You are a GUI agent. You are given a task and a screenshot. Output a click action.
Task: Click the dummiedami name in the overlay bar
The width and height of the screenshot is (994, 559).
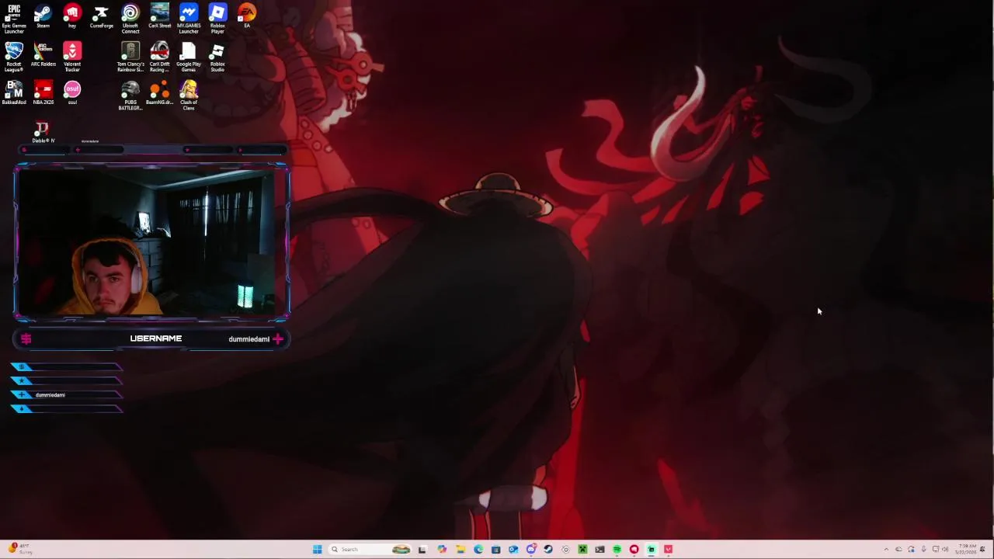[248, 339]
